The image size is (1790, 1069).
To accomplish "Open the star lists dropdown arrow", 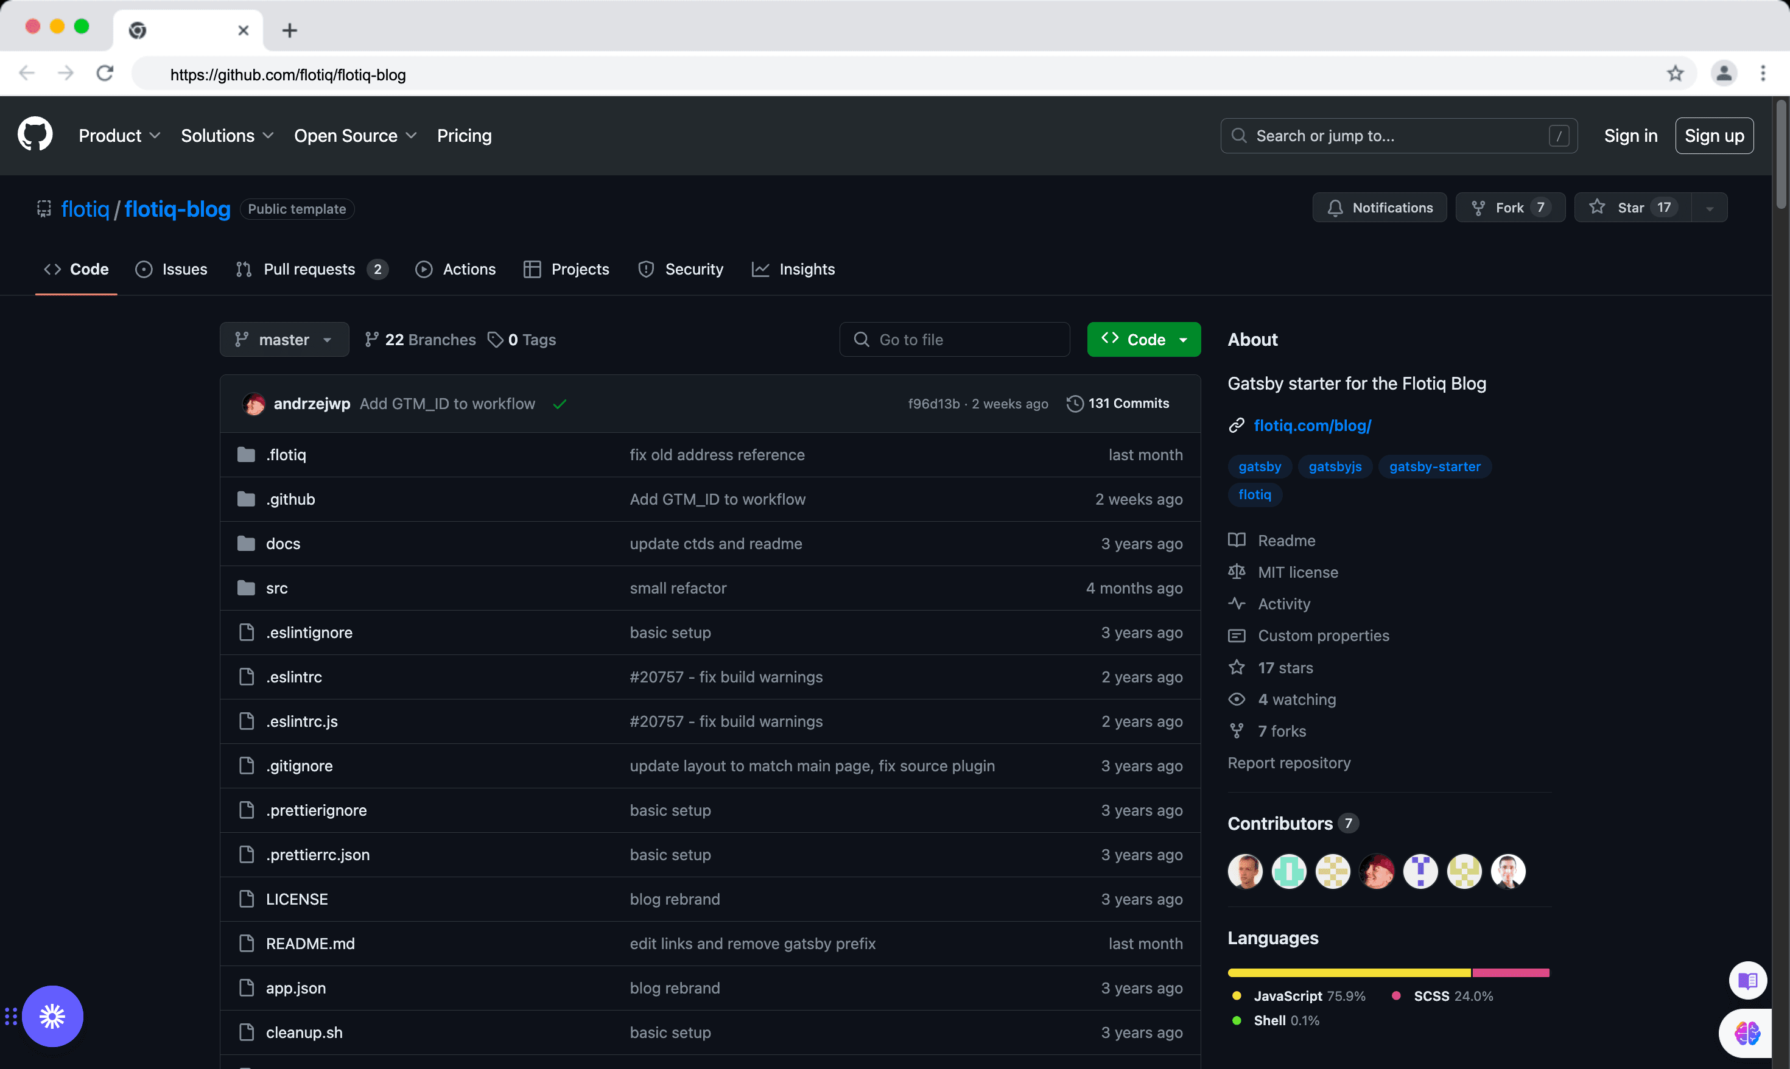I will click(x=1708, y=208).
